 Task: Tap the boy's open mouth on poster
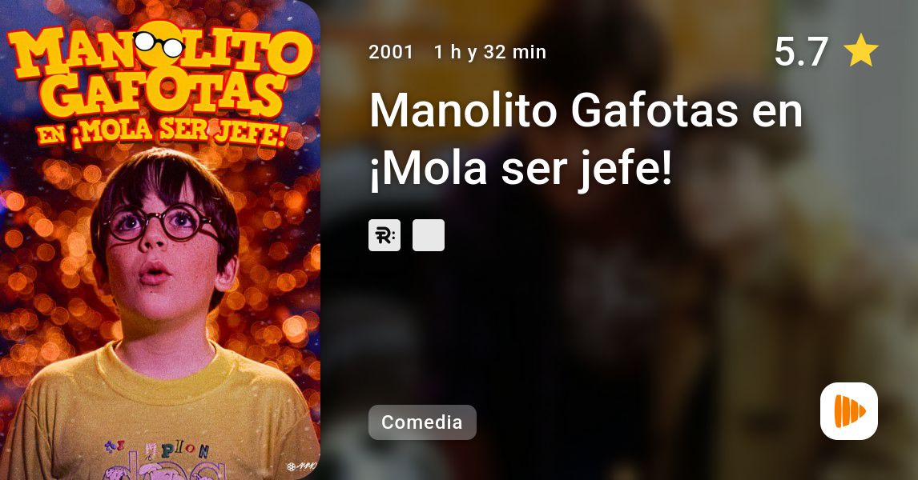[155, 272]
